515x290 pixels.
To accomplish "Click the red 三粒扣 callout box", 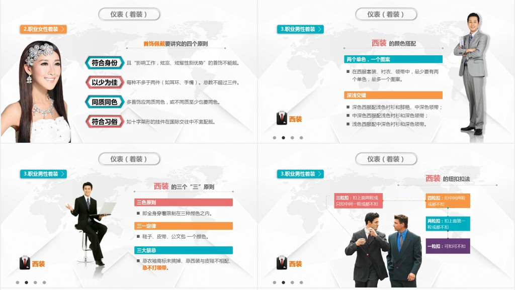I will click(x=359, y=201).
